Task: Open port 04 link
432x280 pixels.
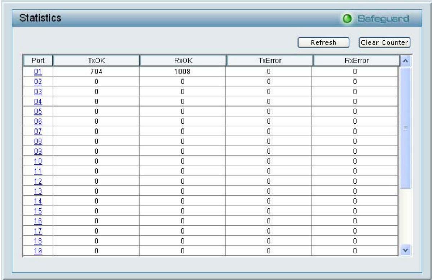Action: click(x=38, y=101)
